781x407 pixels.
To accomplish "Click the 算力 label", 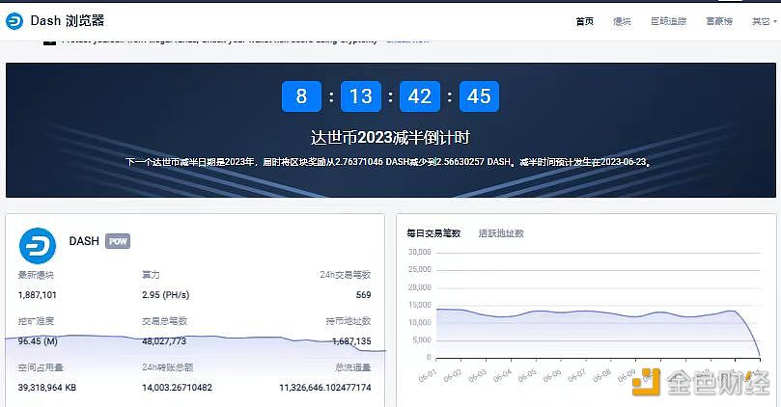I will [151, 275].
